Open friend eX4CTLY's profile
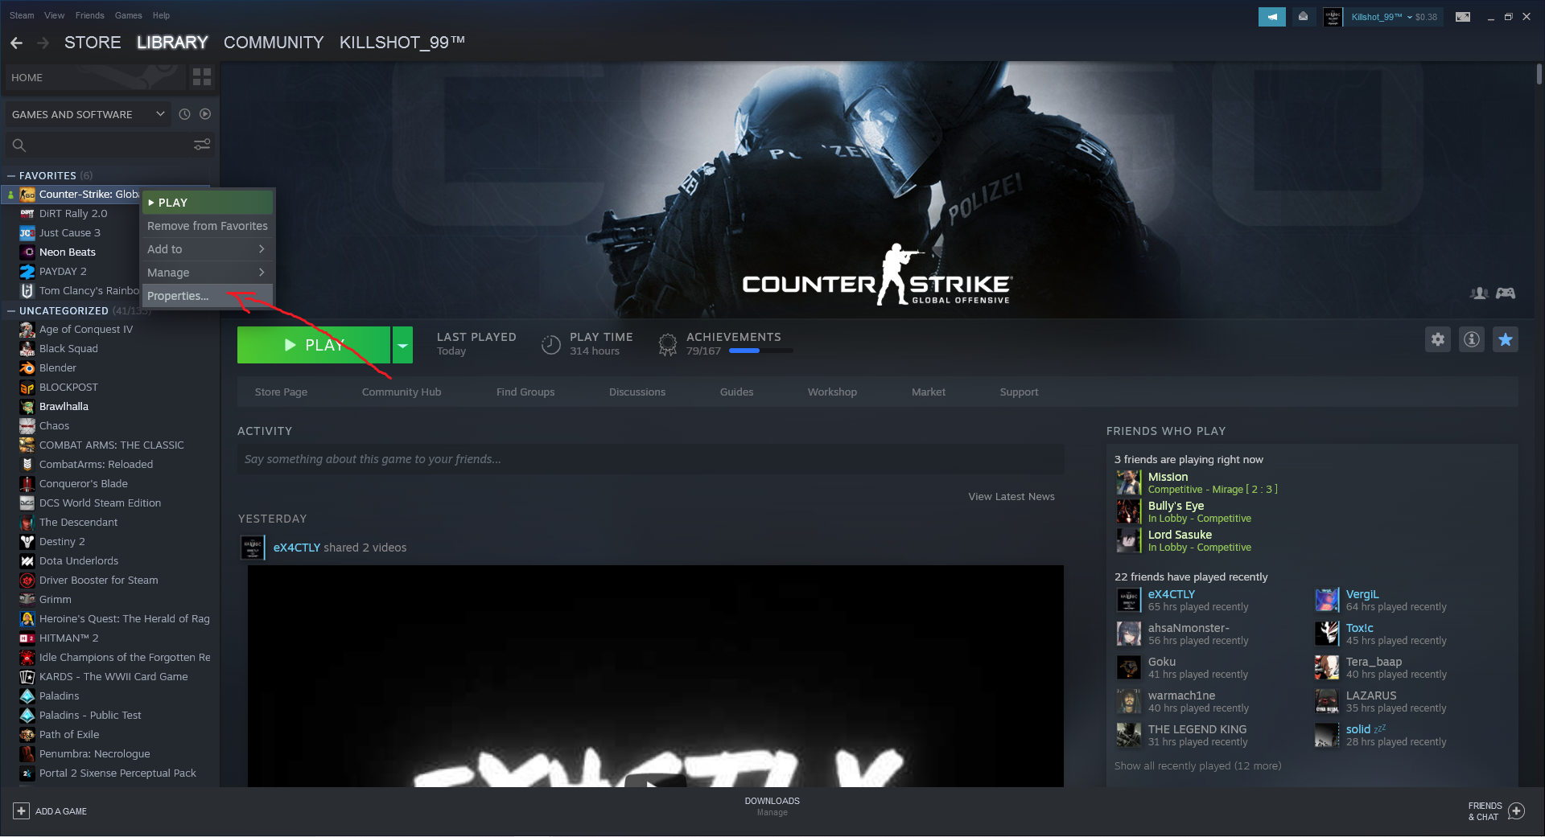The width and height of the screenshot is (1545, 837). pyautogui.click(x=1172, y=594)
